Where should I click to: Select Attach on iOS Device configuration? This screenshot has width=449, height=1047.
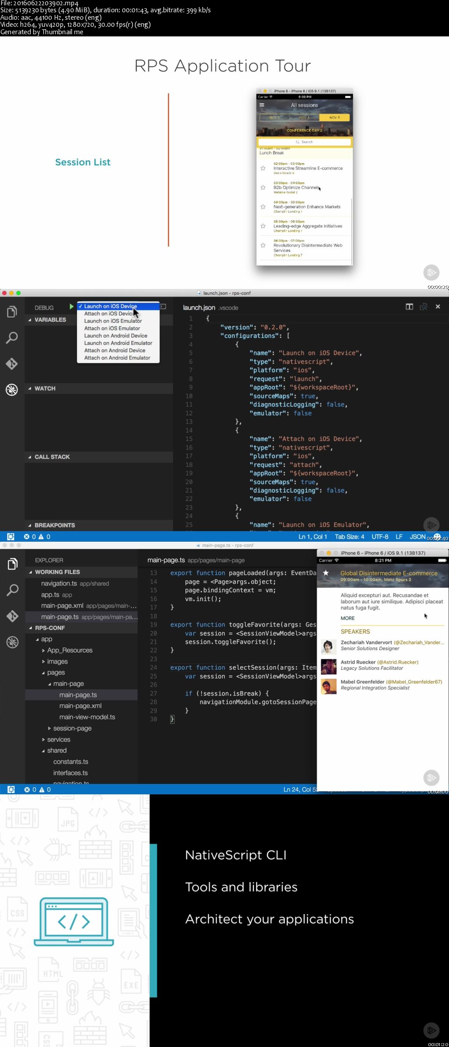pos(118,314)
